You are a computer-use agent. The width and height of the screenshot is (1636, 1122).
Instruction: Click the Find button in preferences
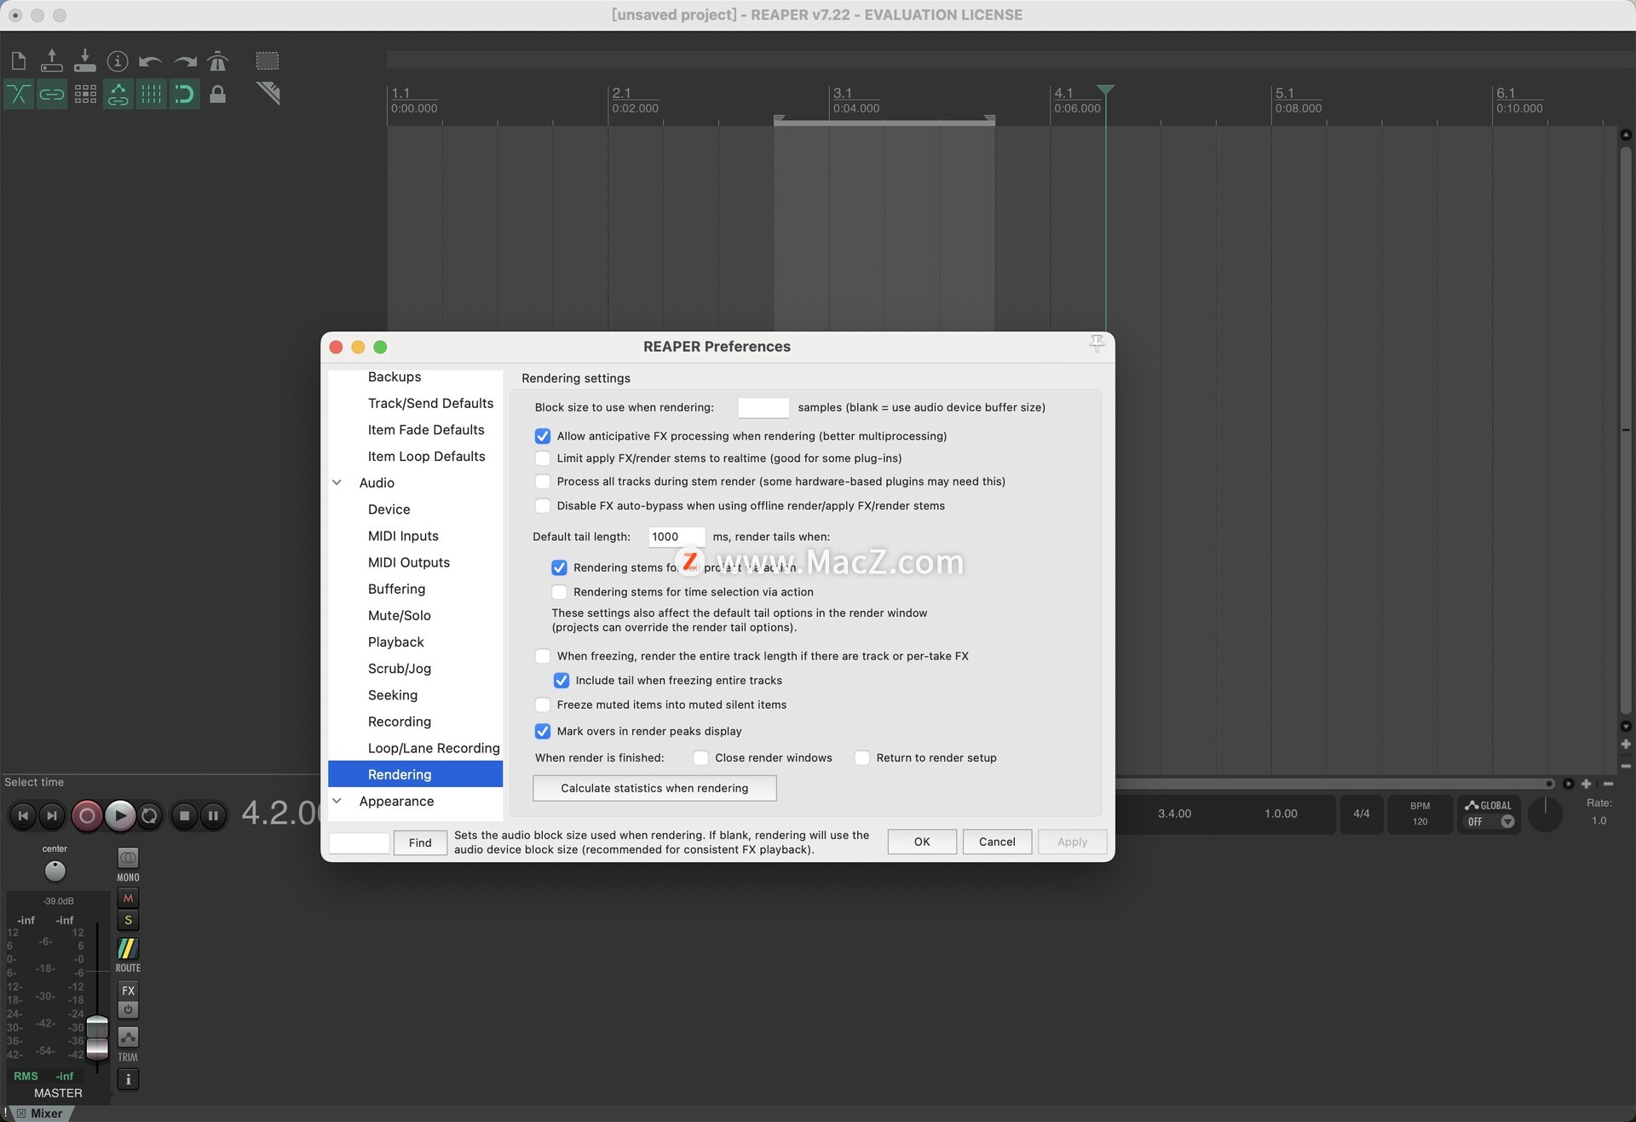tap(420, 843)
